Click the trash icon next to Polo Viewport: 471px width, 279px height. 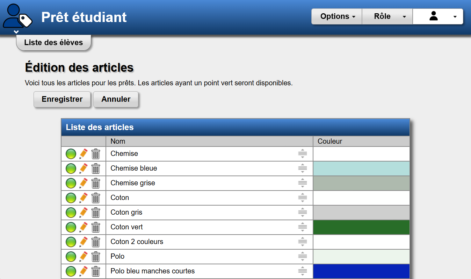click(x=95, y=257)
